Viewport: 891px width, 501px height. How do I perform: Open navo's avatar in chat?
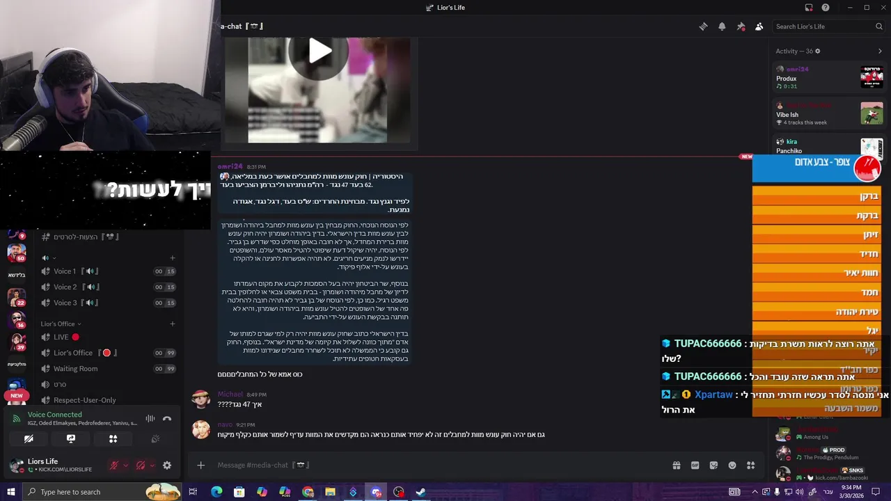pos(201,429)
